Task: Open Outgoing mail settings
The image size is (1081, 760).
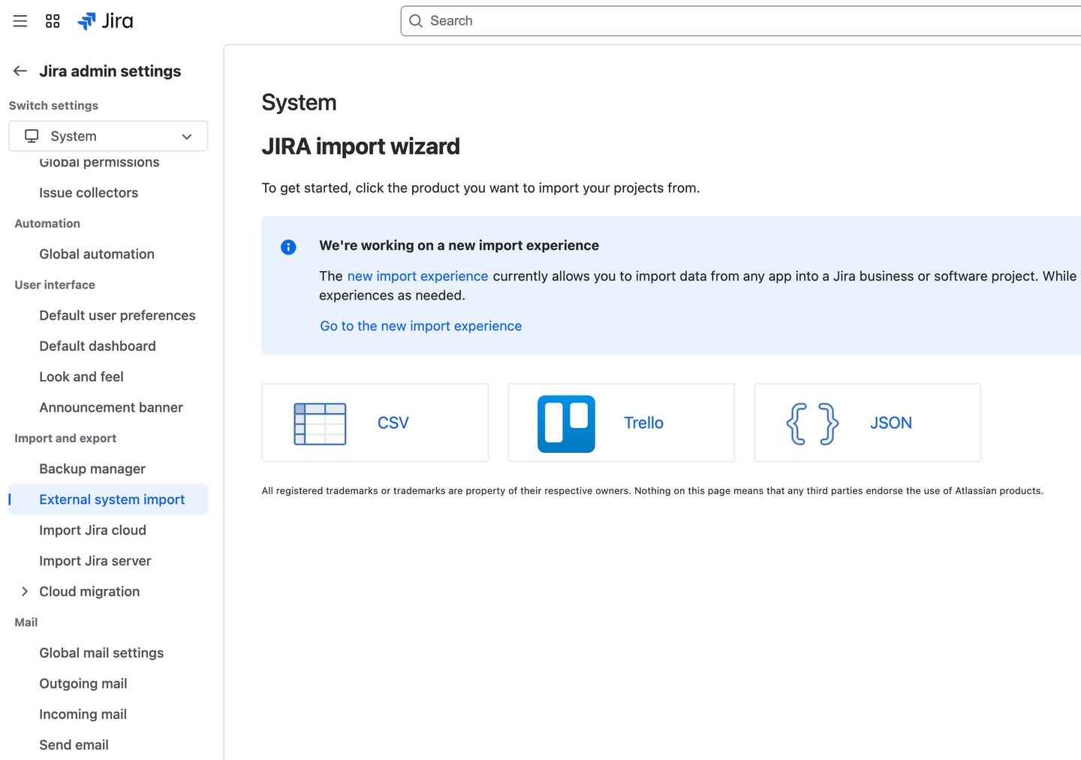Action: [x=83, y=683]
